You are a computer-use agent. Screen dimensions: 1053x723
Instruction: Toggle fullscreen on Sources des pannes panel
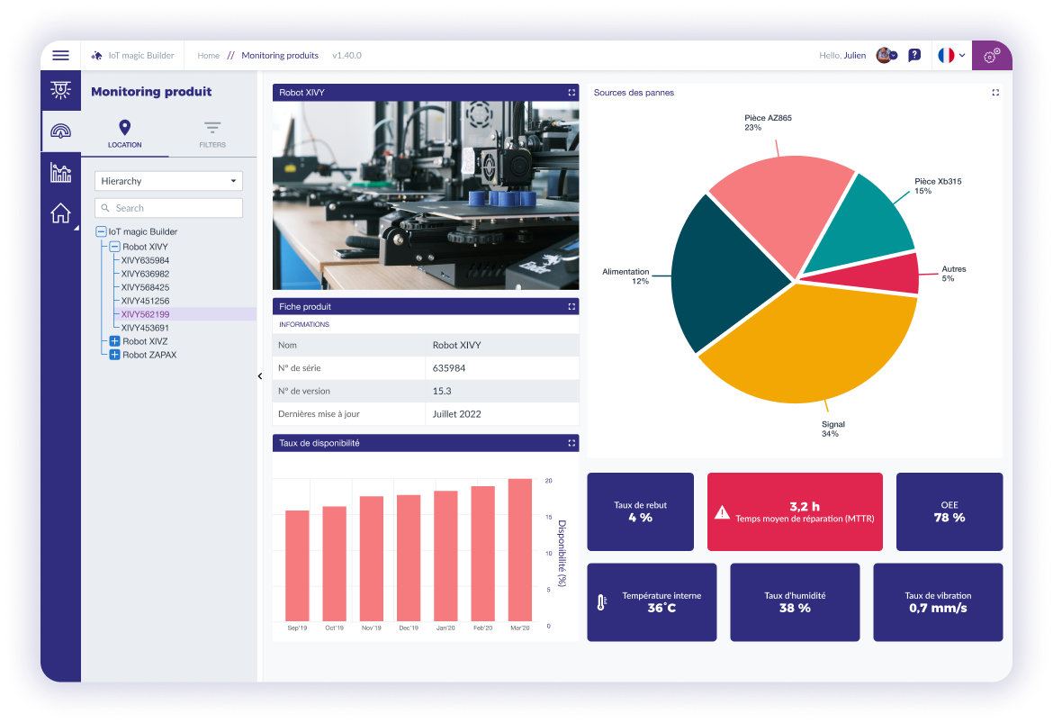pos(994,93)
